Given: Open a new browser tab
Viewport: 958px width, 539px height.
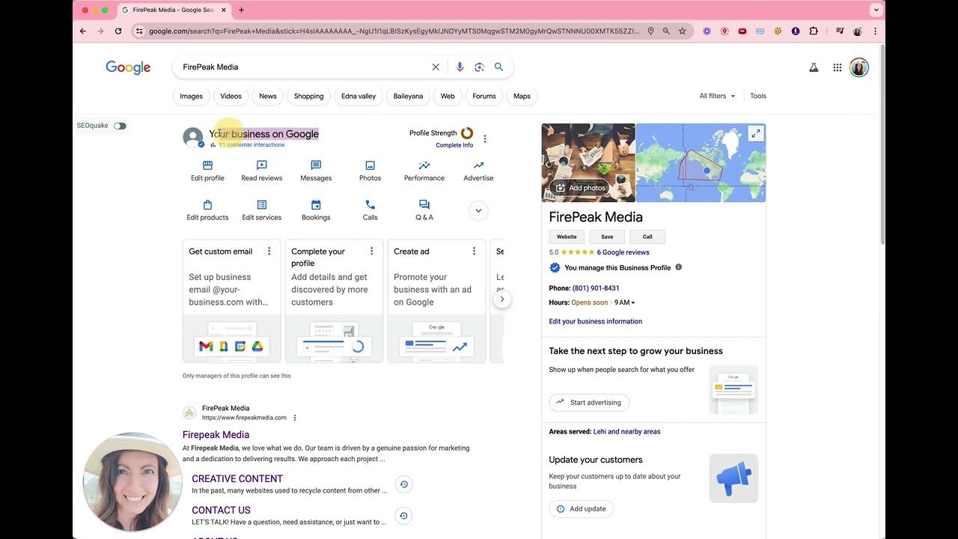Looking at the screenshot, I should [x=241, y=10].
